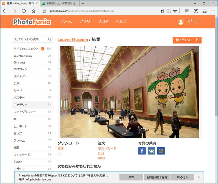
Task: Click the address bar padlock icon
Action: (x=45, y=11)
